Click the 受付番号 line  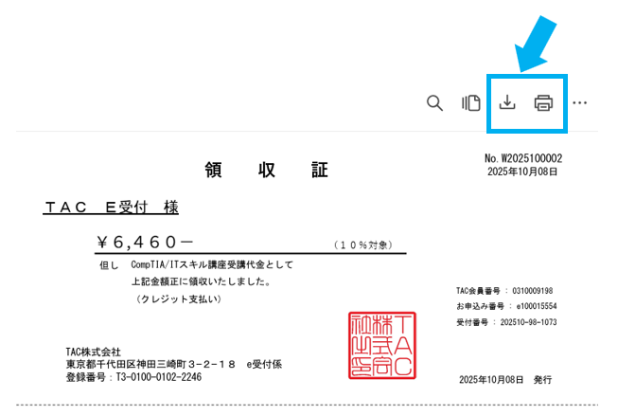click(x=505, y=322)
